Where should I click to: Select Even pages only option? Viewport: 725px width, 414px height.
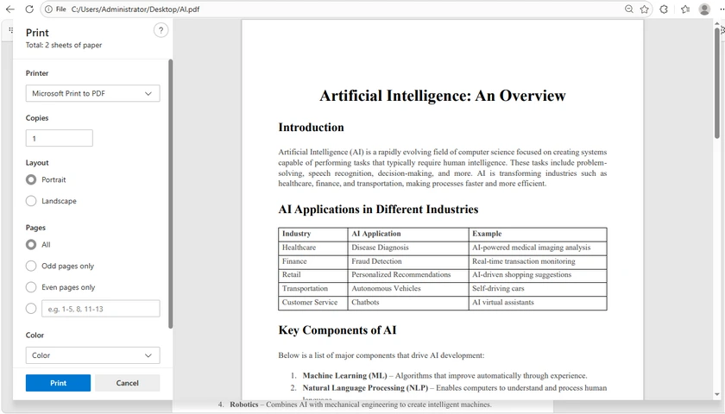31,287
